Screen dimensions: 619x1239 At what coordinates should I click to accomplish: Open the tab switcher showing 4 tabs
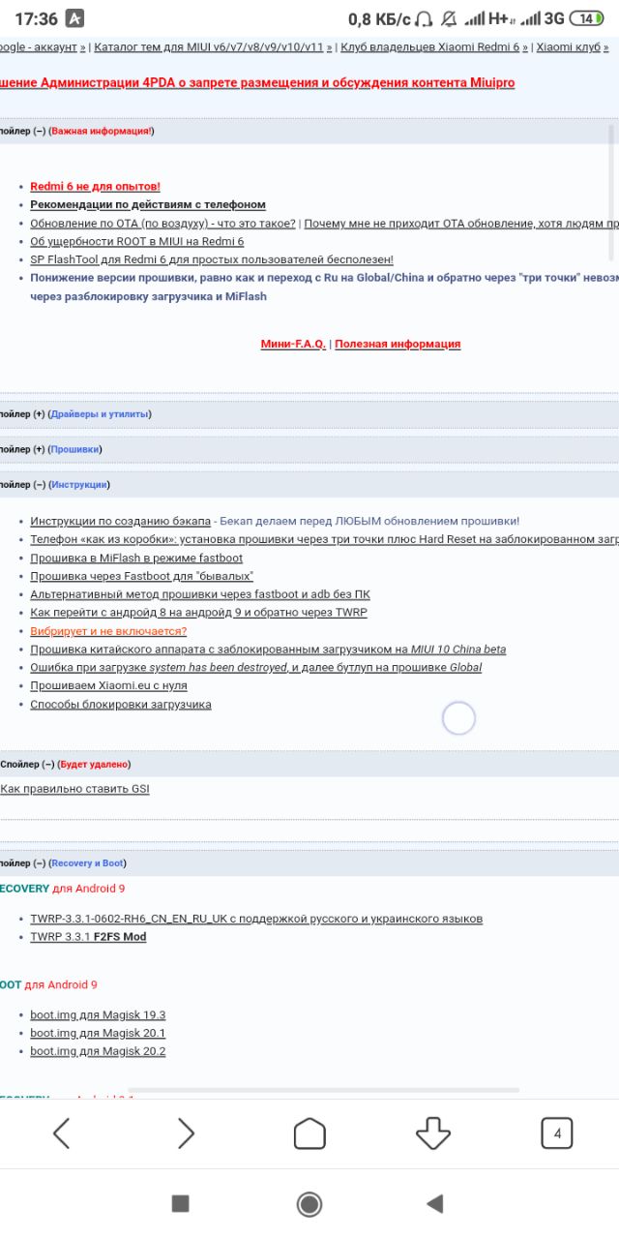557,1133
